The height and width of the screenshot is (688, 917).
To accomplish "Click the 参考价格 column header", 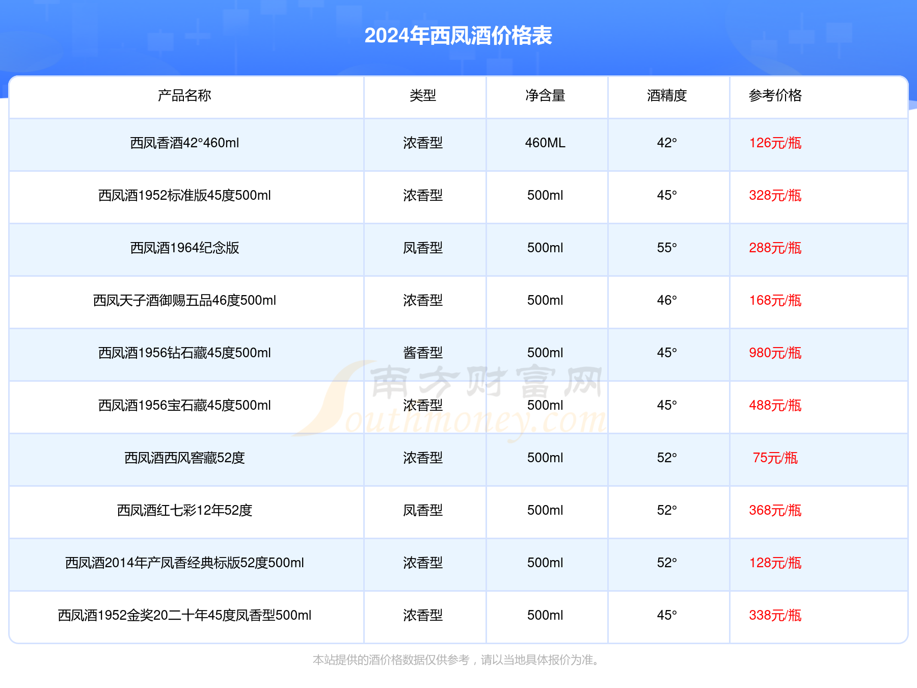I will pyautogui.click(x=775, y=95).
